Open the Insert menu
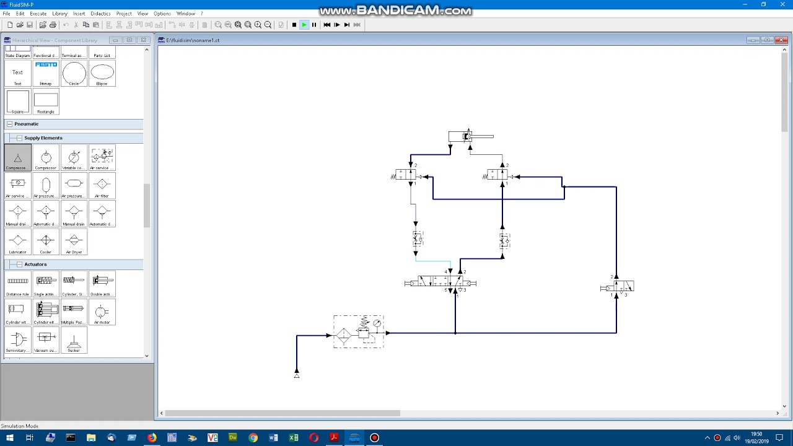The height and width of the screenshot is (446, 793). (x=79, y=14)
